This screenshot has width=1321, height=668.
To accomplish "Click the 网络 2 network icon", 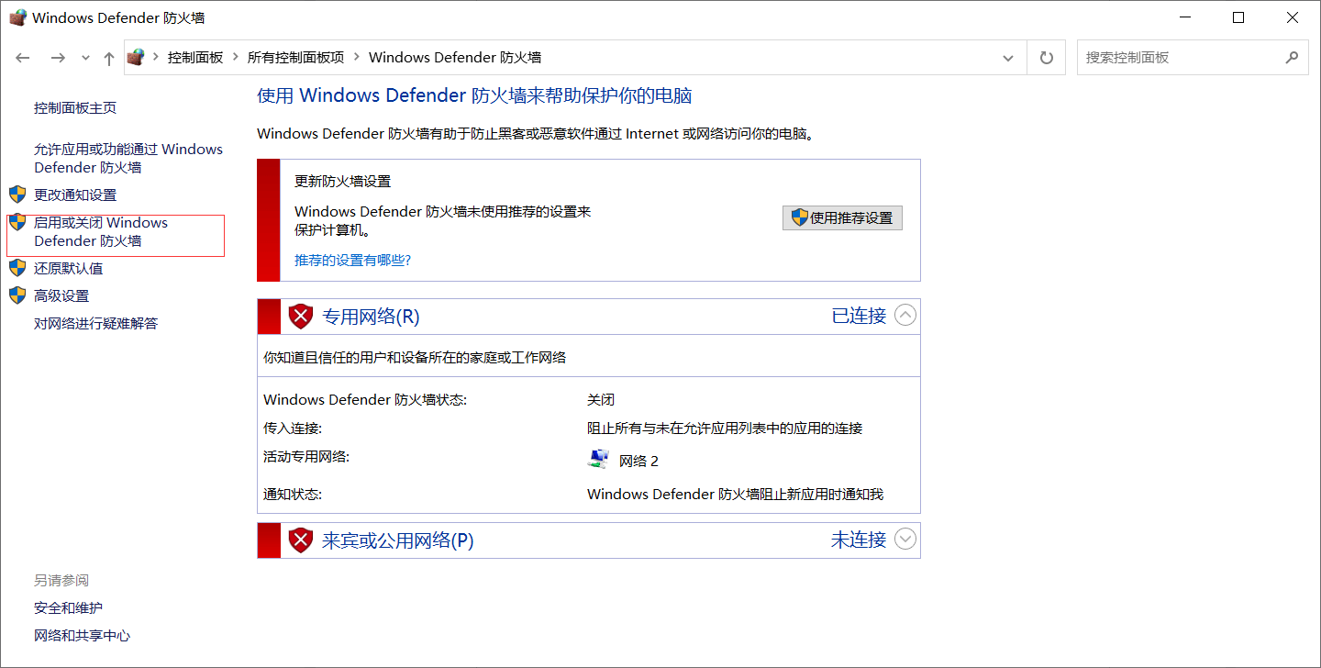I will tap(598, 459).
